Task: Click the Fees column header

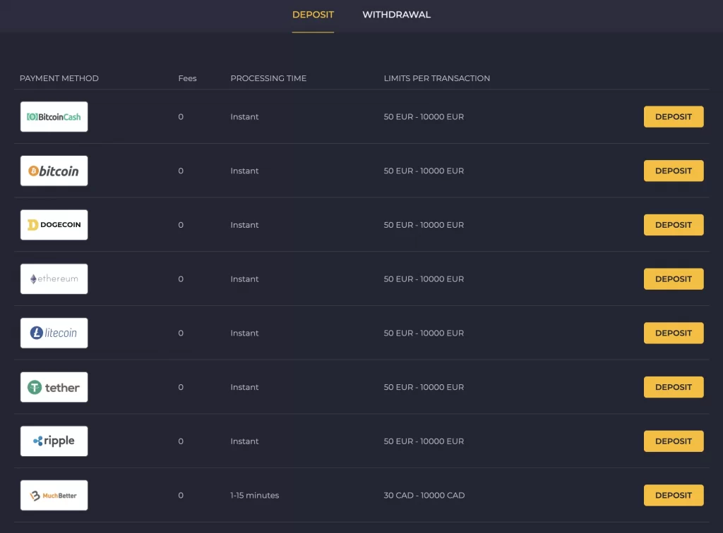Action: click(187, 78)
